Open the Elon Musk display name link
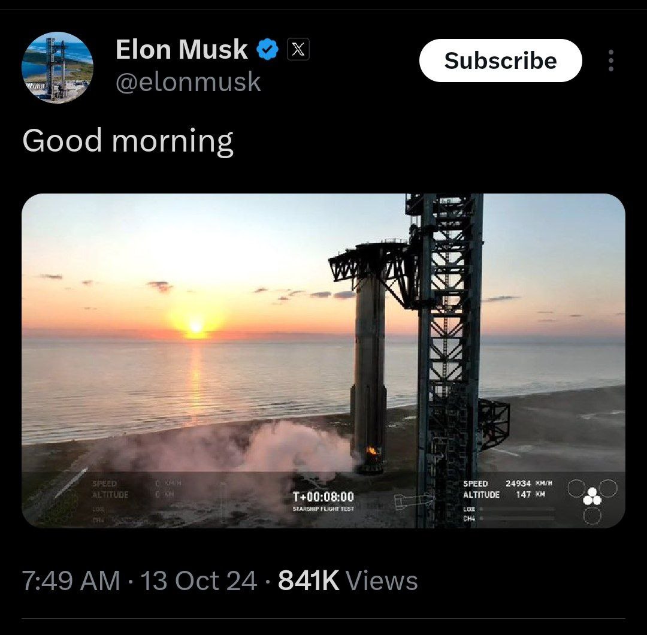This screenshot has height=635, width=647. [x=182, y=50]
